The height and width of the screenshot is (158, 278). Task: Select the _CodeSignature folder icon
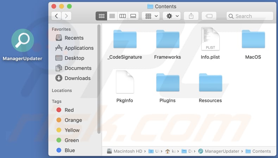[x=125, y=39]
